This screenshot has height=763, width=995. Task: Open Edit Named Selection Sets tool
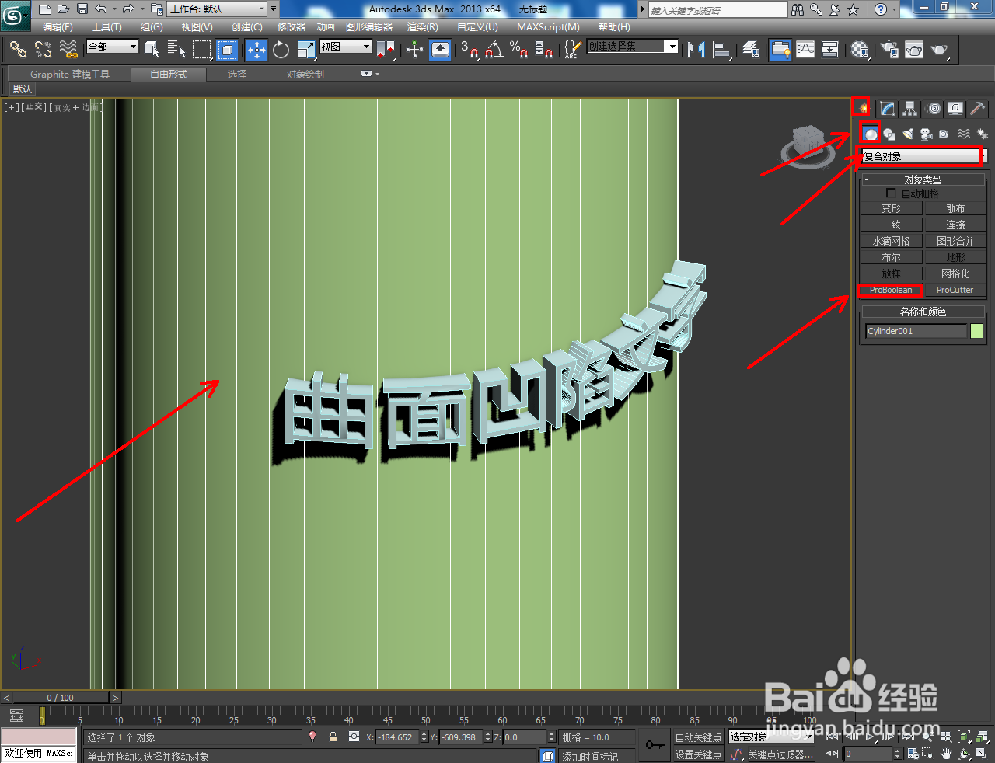pos(571,49)
